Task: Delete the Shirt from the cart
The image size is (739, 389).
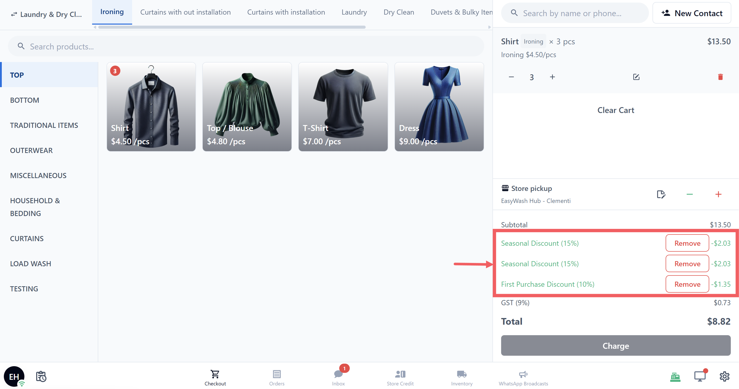Action: point(720,77)
